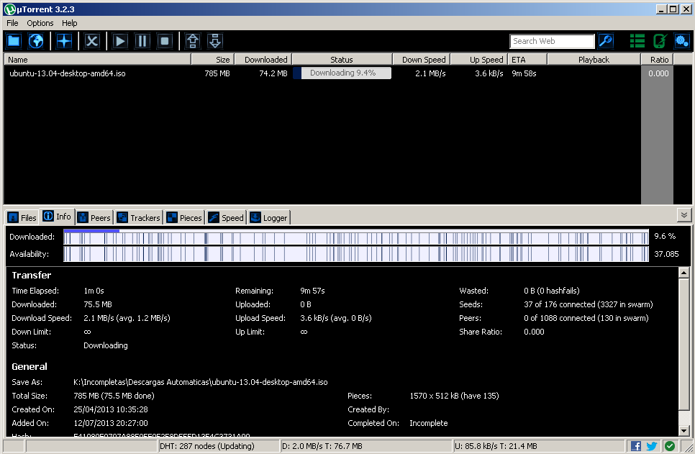Stop the torrent with the stop button
This screenshot has height=454, width=695.
[x=165, y=41]
